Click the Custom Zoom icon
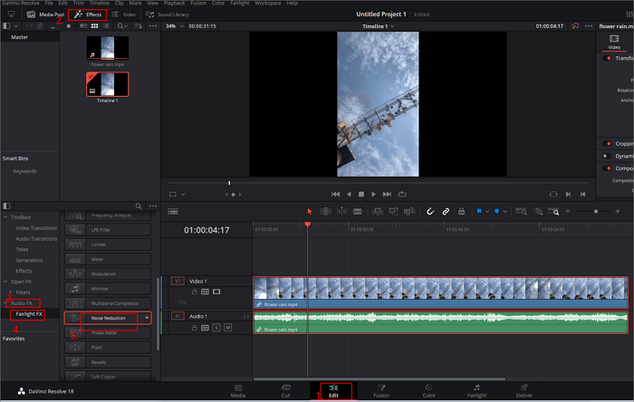 click(x=553, y=212)
